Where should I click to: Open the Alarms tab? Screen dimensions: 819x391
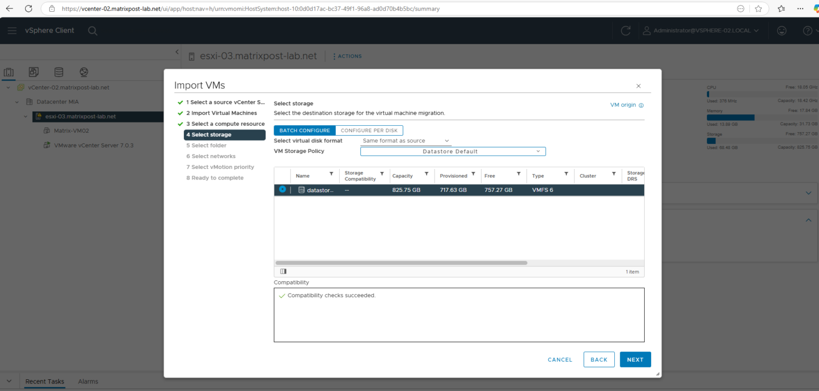pyautogui.click(x=88, y=381)
